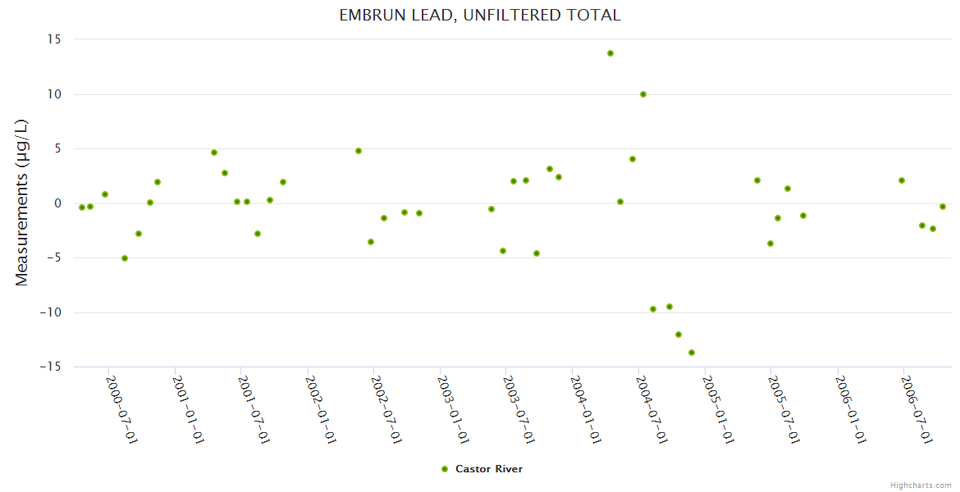Select the leftmost data point in 2000

(82, 207)
